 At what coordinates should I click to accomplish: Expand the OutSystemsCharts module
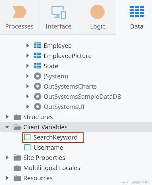coord(27,86)
